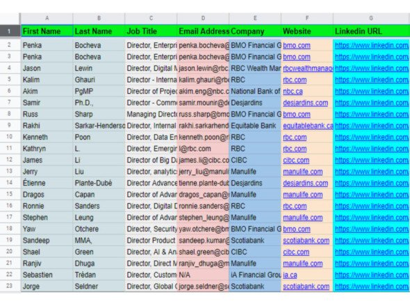Open the cibc.com link in row 12
This screenshot has height=306, width=410.
[296, 160]
